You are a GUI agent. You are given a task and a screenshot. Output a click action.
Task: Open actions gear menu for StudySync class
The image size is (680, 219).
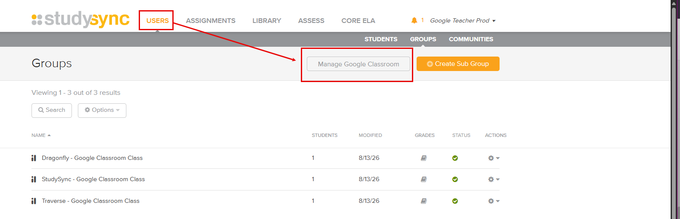[494, 179]
